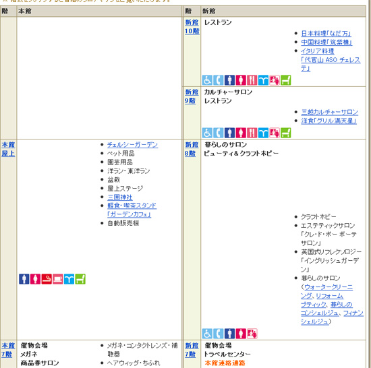
Task: Click women's restroom icon in 本館屋上 row
Action: (x=35, y=279)
